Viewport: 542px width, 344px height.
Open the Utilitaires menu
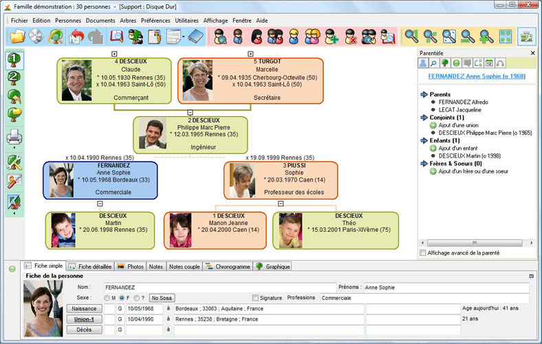186,21
